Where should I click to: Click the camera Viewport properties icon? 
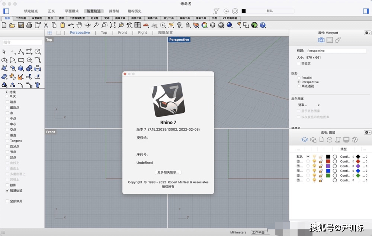[x=321, y=40]
